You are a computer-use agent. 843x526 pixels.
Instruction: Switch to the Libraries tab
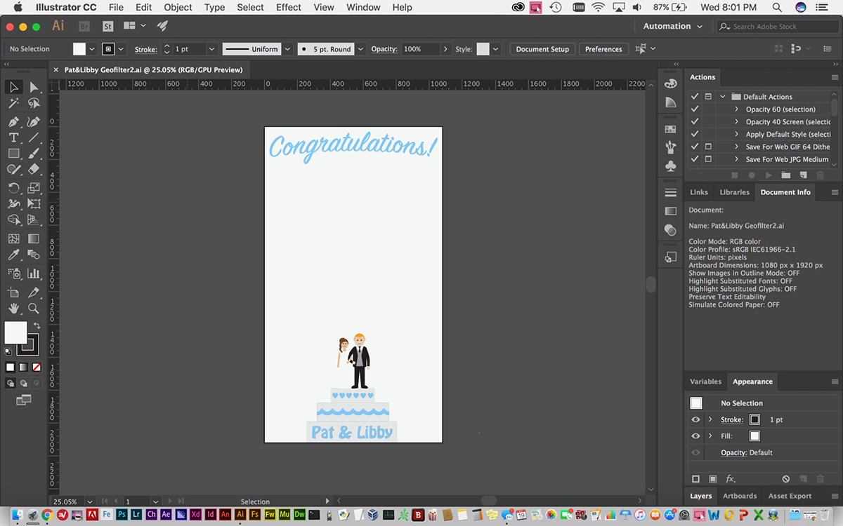tap(734, 192)
